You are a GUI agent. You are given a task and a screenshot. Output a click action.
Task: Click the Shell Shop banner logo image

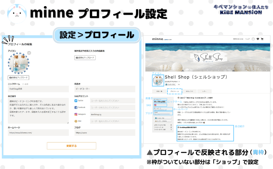point(209,58)
